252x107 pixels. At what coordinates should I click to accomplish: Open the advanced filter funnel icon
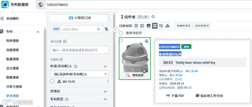click(106, 29)
